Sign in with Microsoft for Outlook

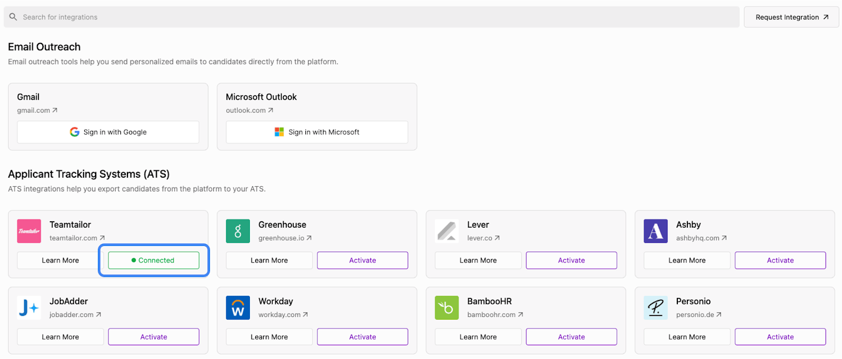317,132
